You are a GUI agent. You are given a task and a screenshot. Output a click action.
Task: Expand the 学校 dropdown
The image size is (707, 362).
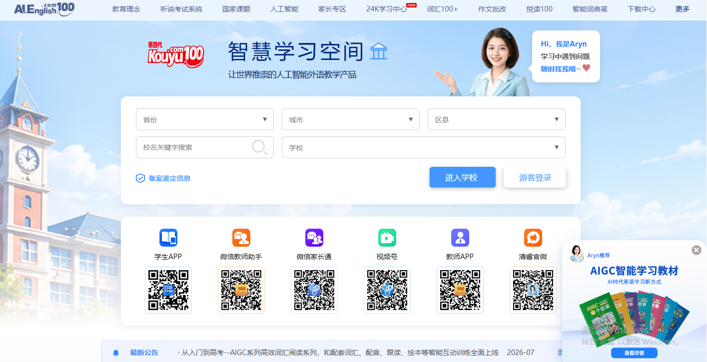click(424, 147)
